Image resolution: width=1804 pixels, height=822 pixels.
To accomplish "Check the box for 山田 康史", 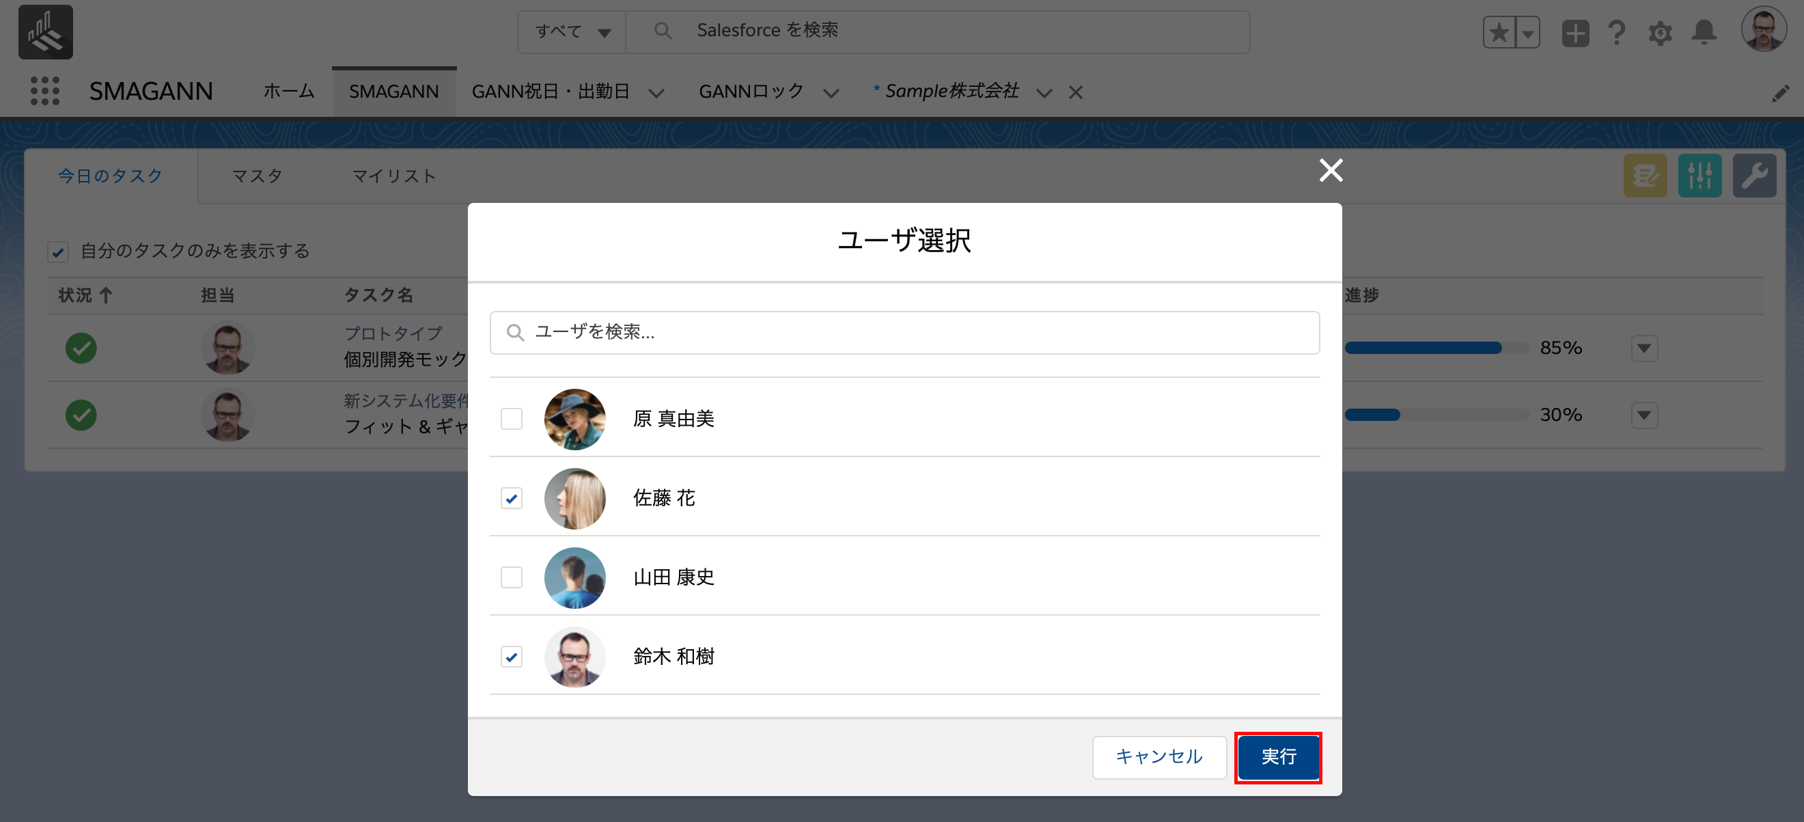I will (511, 577).
